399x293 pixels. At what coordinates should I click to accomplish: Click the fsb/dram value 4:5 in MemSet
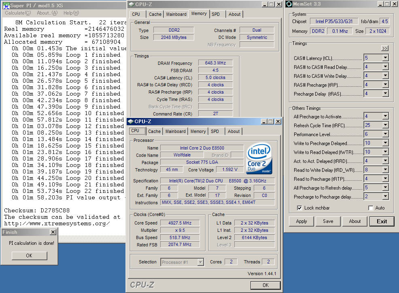pyautogui.click(x=385, y=21)
